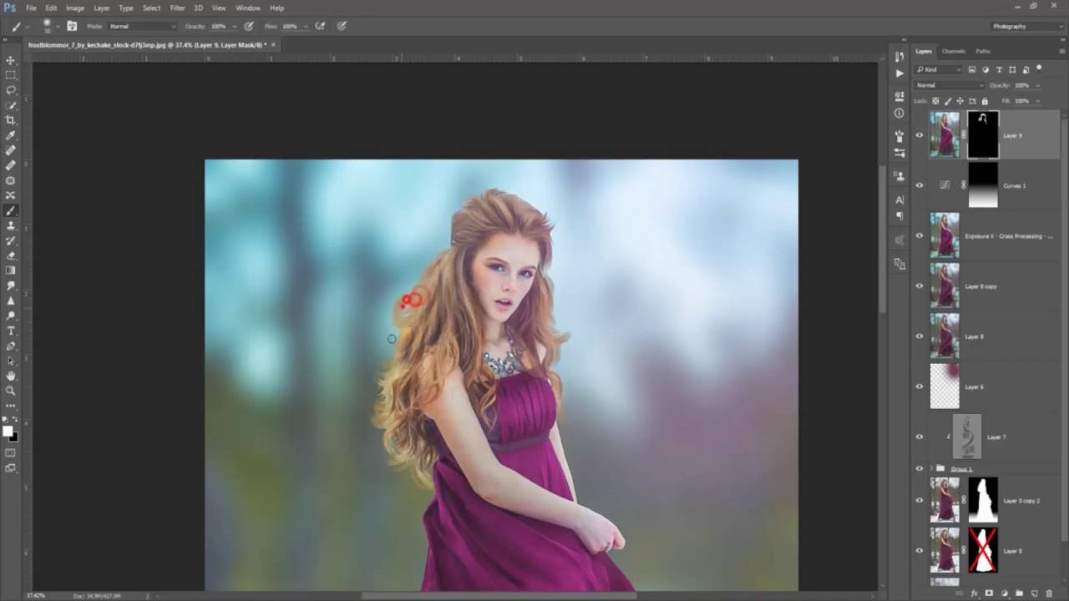Switch to the Channels tab
The height and width of the screenshot is (601, 1069).
click(953, 51)
